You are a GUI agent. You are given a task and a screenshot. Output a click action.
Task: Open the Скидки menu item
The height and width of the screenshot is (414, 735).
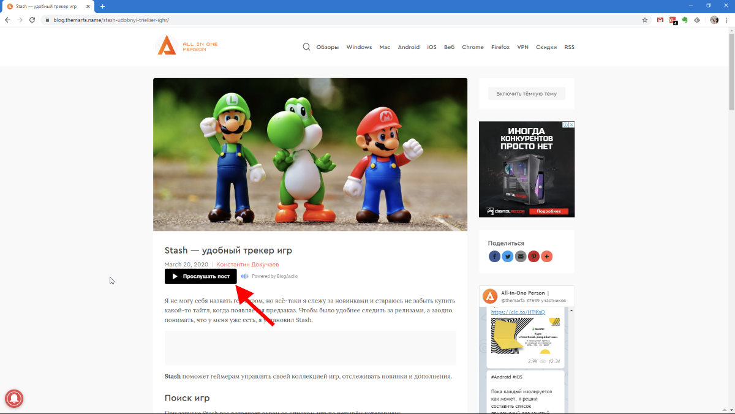(546, 47)
